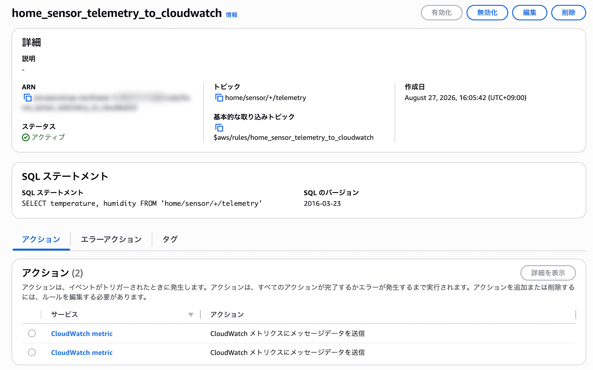Click the アクション column header
Screen dimensions: 593x370
227,315
